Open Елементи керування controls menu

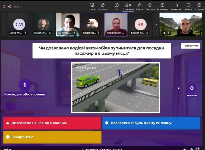(x=176, y=6)
